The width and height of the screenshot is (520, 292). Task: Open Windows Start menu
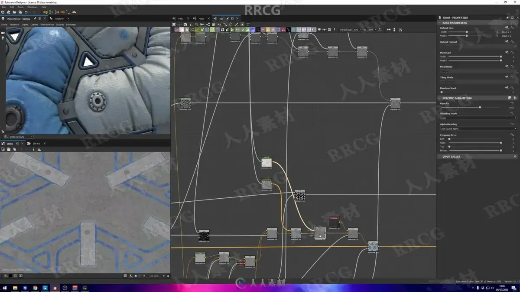pyautogui.click(x=5, y=288)
